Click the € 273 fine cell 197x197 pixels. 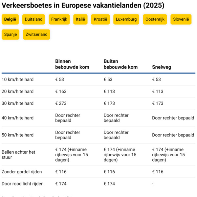(x=61, y=103)
